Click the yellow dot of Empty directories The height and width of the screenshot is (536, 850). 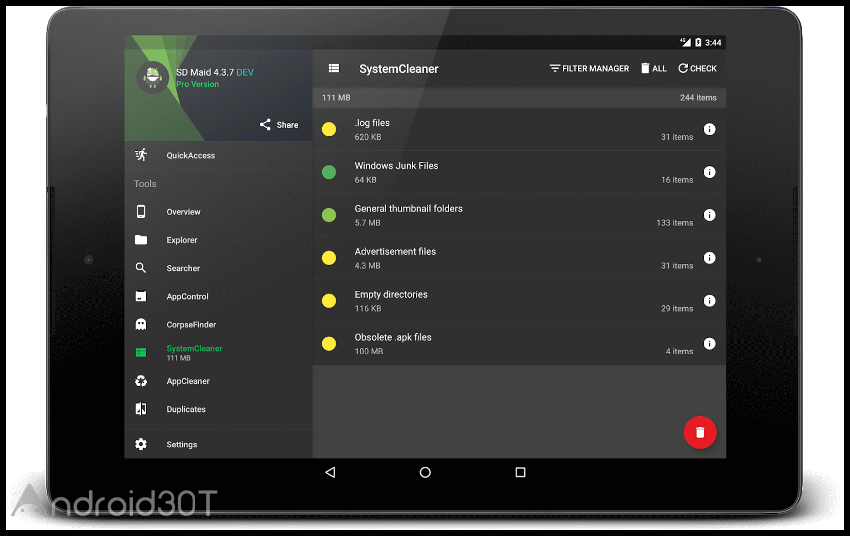click(x=329, y=301)
